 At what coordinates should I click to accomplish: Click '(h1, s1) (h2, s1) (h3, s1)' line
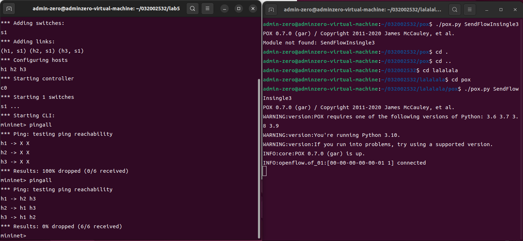click(42, 51)
